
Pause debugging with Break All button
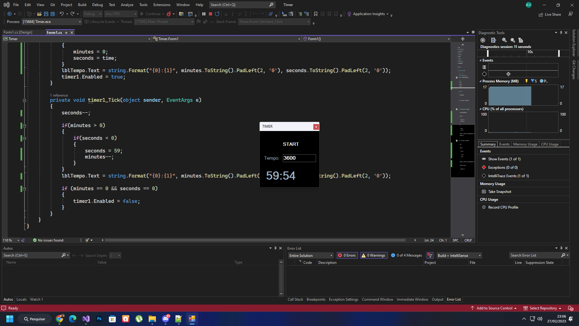pos(204,14)
